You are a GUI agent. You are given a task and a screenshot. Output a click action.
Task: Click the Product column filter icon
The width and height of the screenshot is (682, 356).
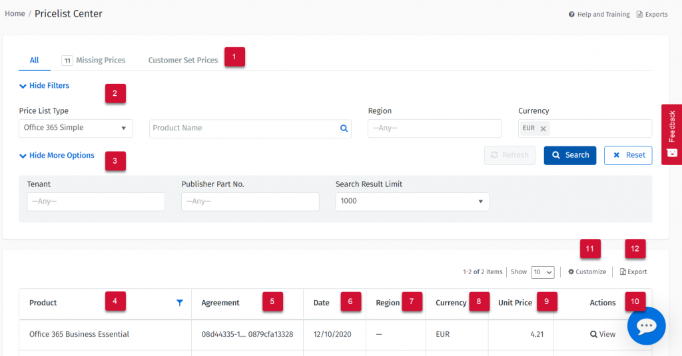pos(179,303)
